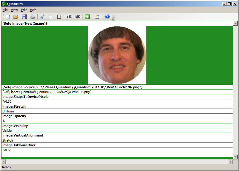Open help via blue question mark icon
Viewport: 239px width, 171px height.
107,17
